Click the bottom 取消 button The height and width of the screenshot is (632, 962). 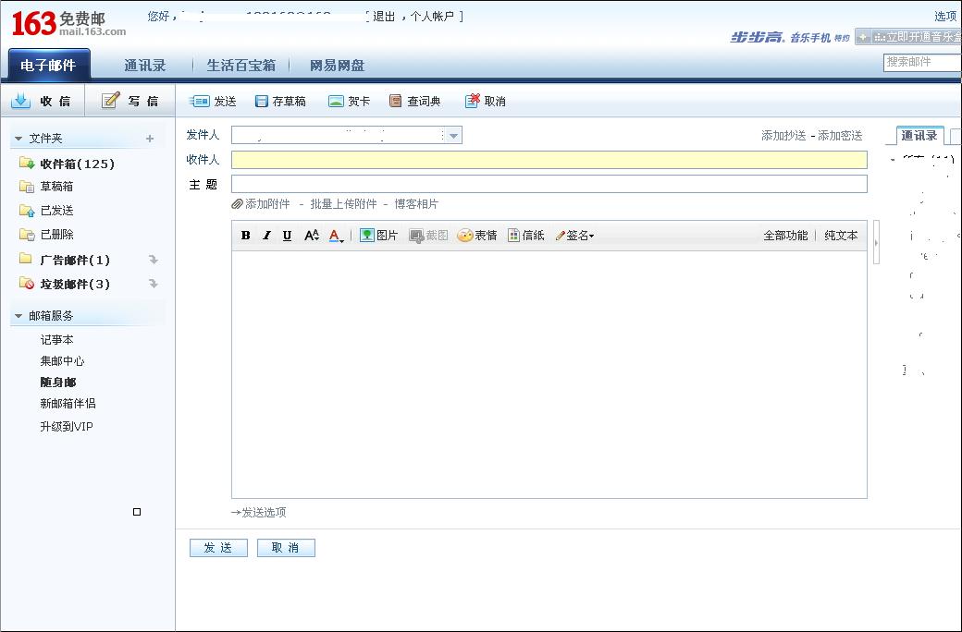coord(286,548)
